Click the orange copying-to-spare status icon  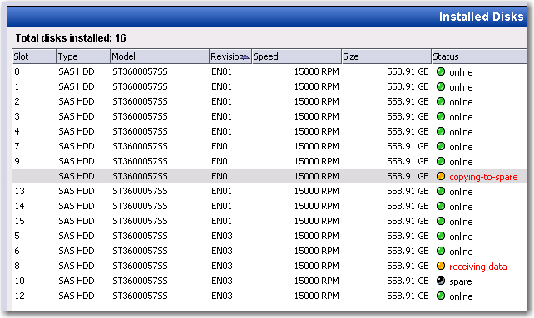[x=441, y=176]
